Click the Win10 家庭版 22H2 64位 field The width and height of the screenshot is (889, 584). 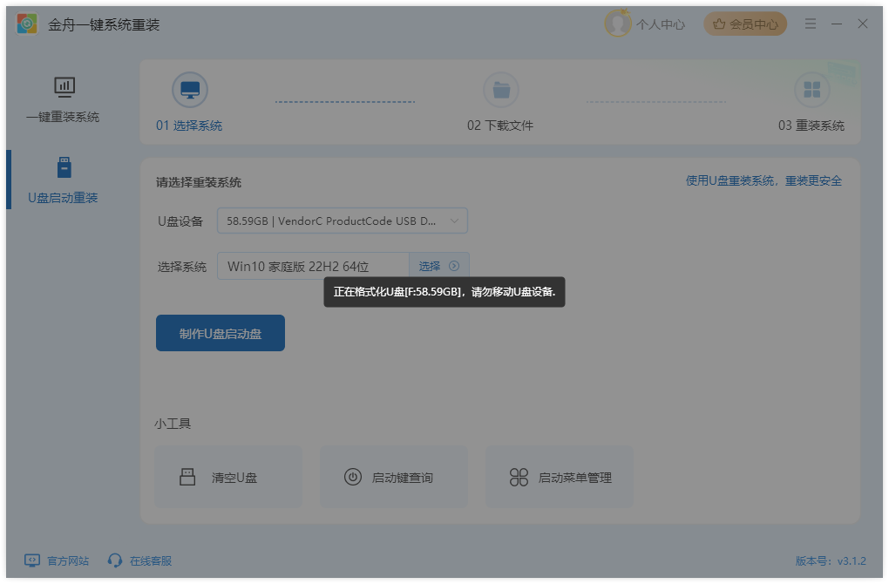coord(313,266)
